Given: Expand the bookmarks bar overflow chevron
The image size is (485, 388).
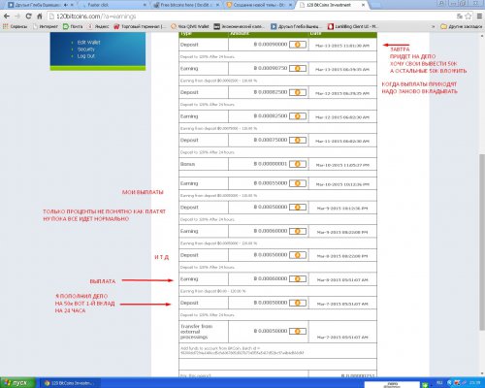Looking at the screenshot, I should (x=434, y=26).
